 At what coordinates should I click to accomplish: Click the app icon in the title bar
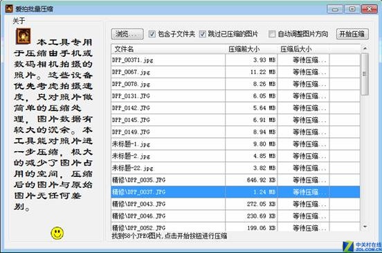pos(9,9)
